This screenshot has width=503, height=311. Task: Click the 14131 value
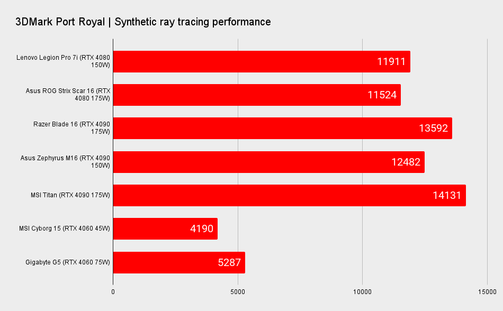point(447,195)
